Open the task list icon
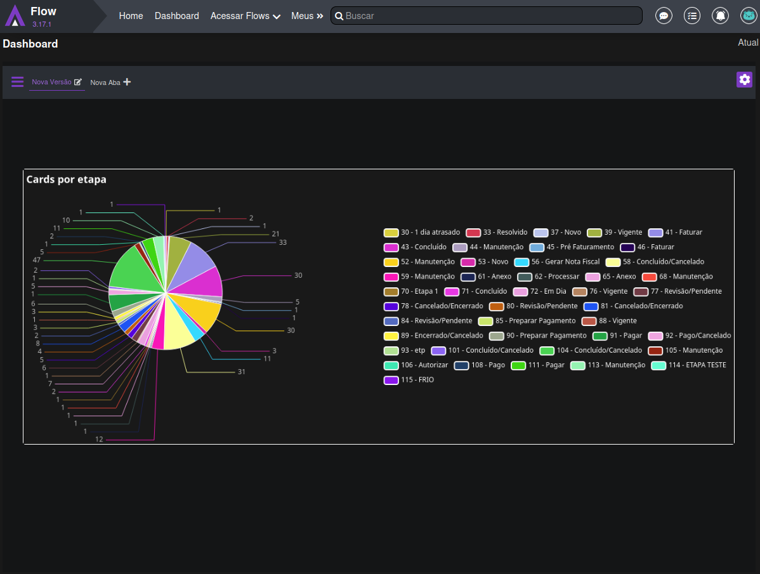Image resolution: width=760 pixels, height=574 pixels. pyautogui.click(x=692, y=16)
